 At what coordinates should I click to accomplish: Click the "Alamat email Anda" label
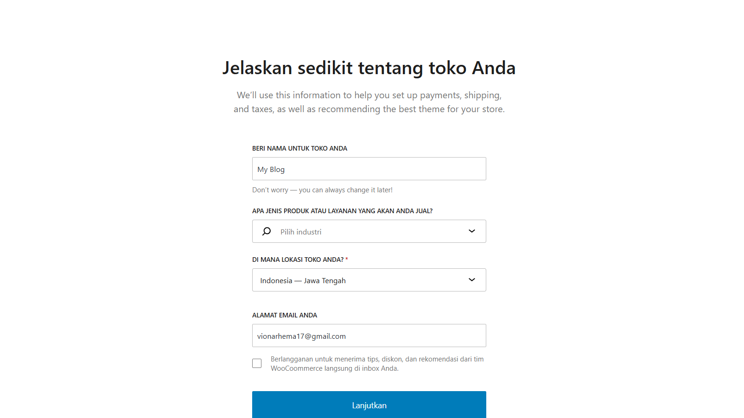285,315
